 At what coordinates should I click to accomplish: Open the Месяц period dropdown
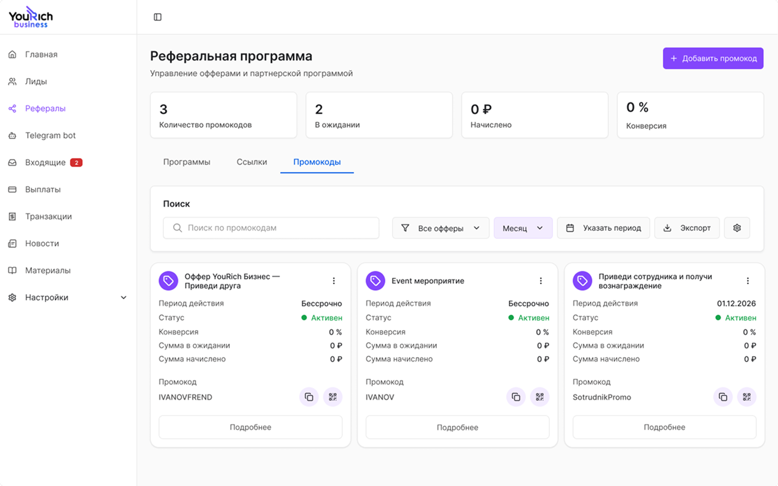(x=522, y=227)
